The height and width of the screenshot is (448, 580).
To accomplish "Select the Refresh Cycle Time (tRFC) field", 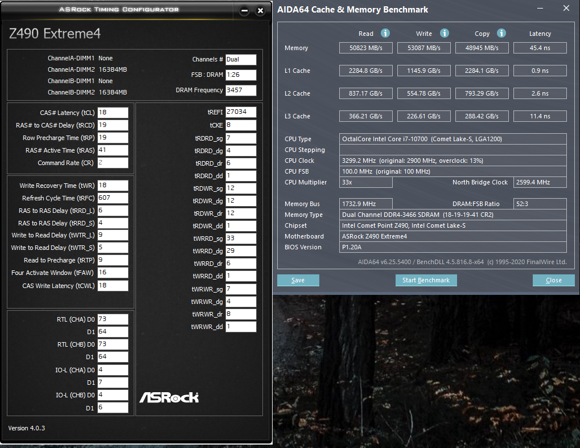I will pyautogui.click(x=113, y=198).
